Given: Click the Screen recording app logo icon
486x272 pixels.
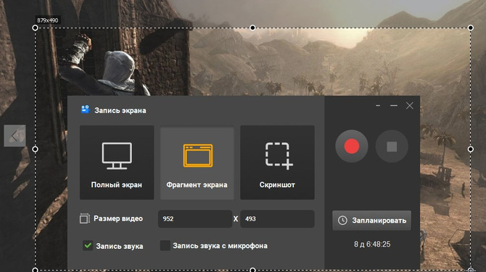Looking at the screenshot, I should [86, 110].
